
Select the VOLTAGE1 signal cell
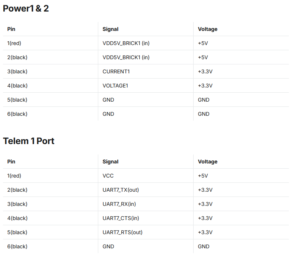point(115,86)
